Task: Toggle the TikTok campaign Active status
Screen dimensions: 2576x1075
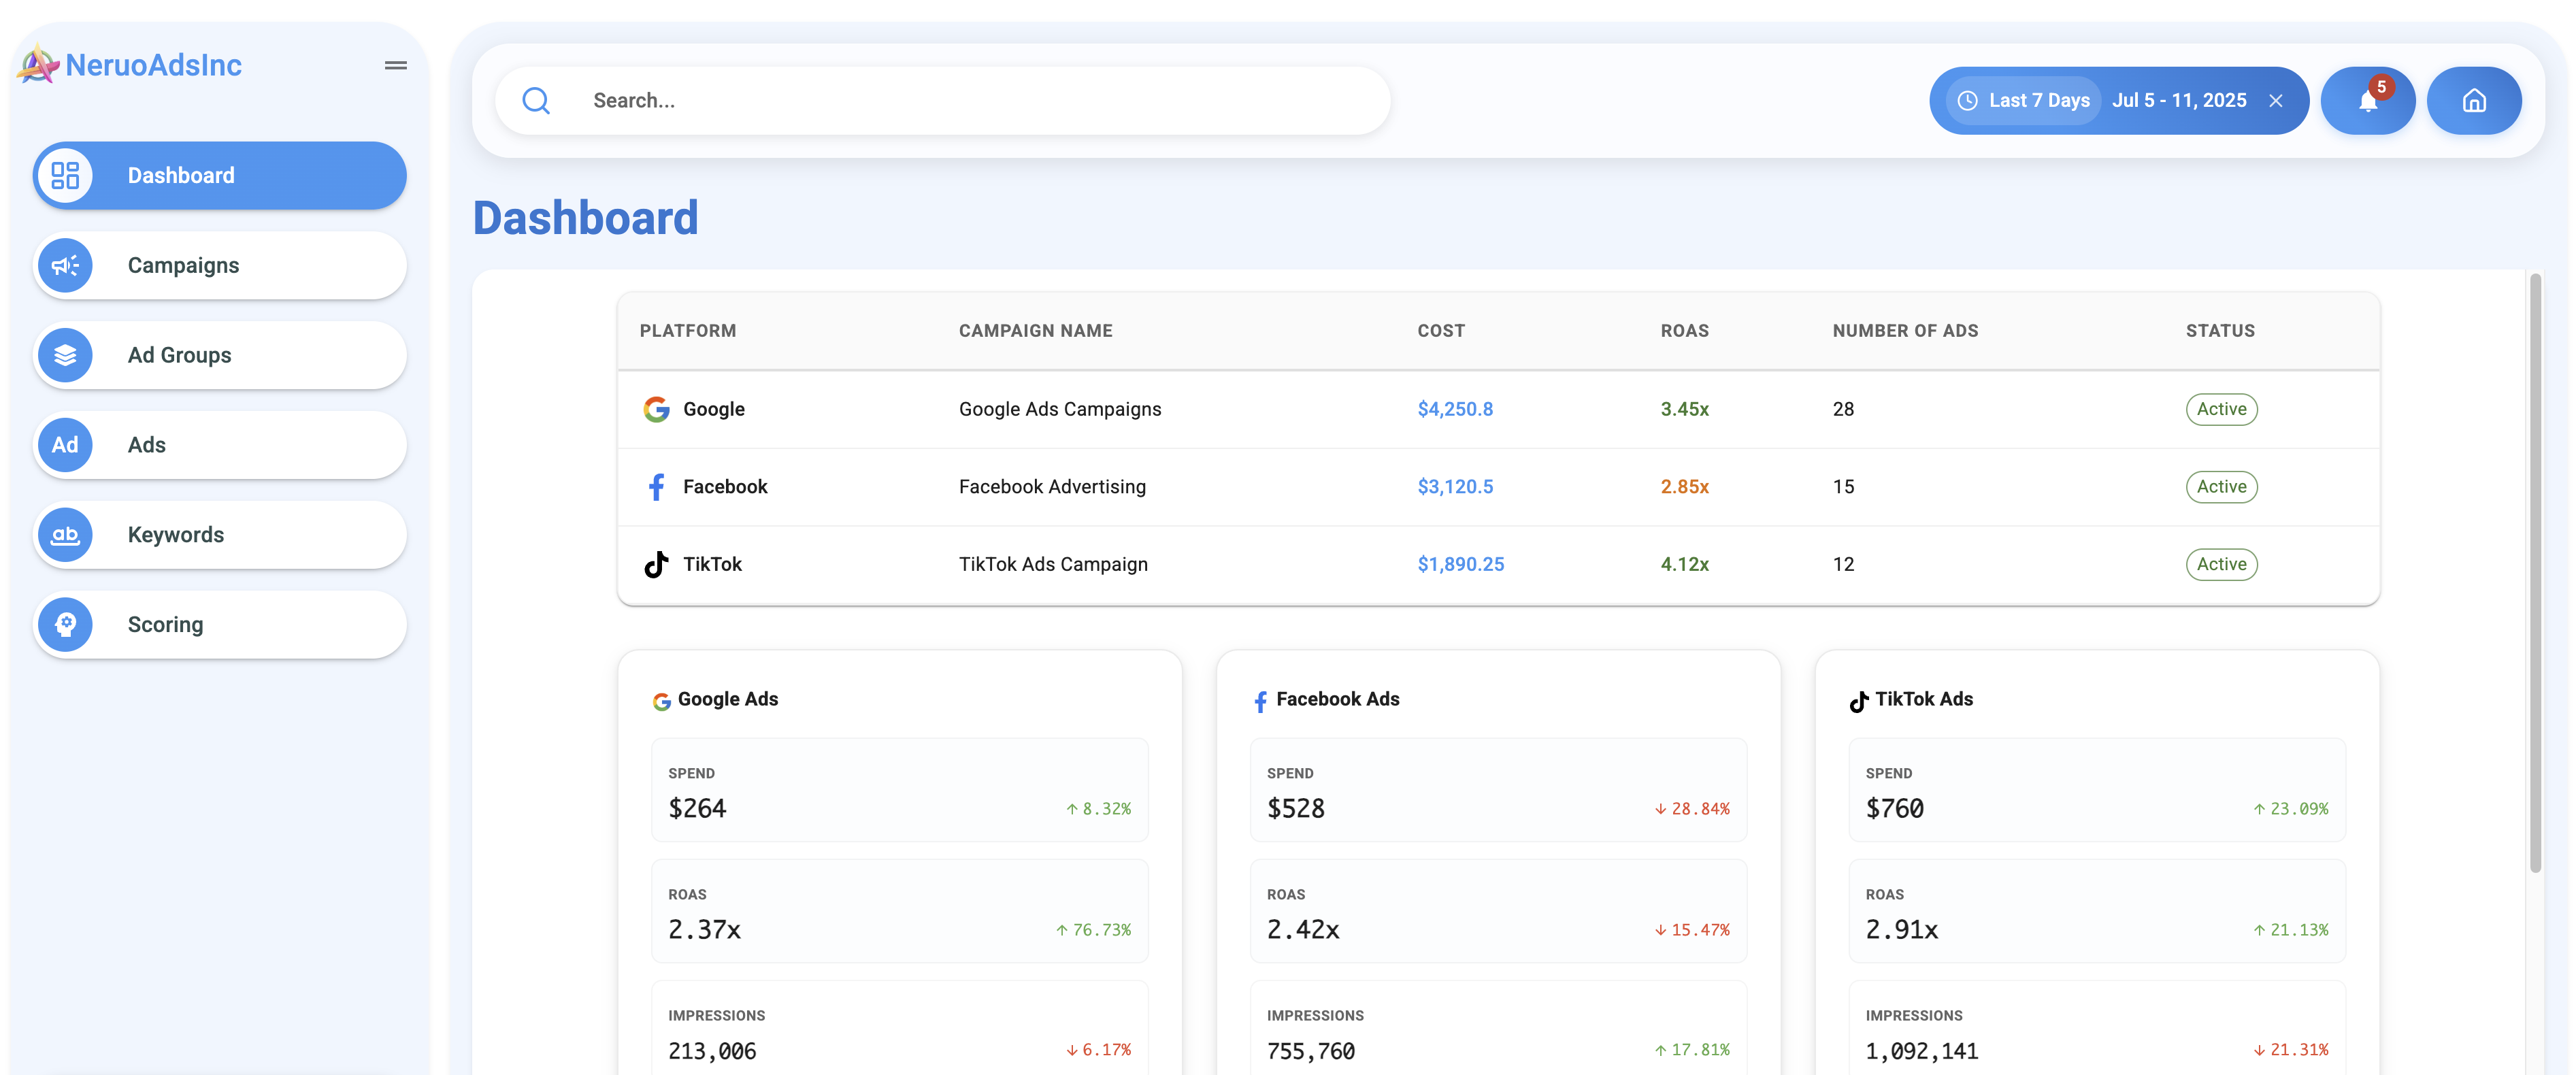Action: 2222,564
